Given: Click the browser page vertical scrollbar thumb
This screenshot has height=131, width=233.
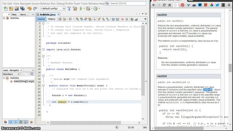Looking at the screenshot, I should pyautogui.click(x=230, y=68).
